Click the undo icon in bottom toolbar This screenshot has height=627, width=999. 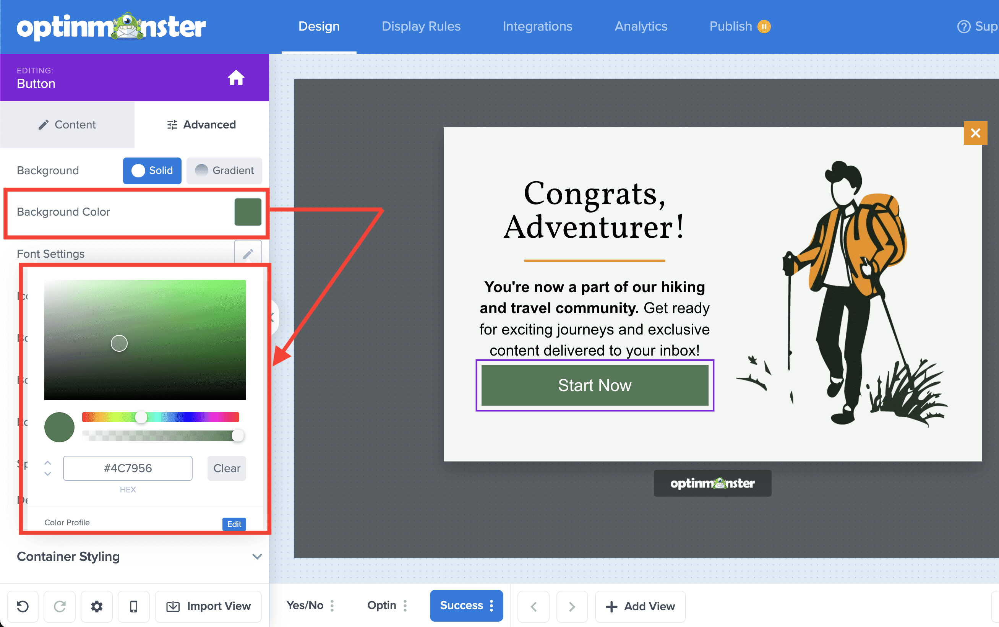pyautogui.click(x=23, y=606)
